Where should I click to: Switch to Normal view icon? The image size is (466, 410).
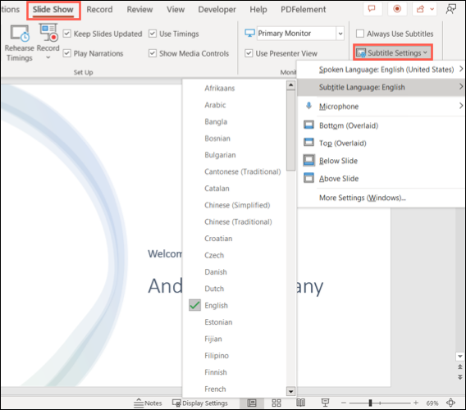pos(252,403)
